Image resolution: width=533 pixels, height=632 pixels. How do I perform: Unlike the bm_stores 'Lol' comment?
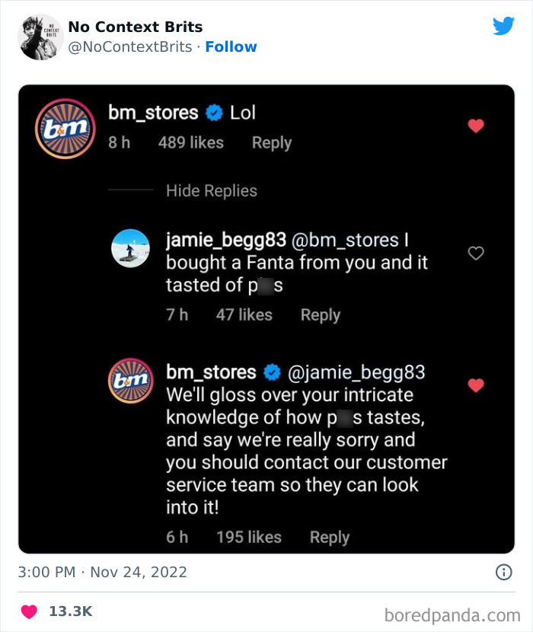(476, 126)
